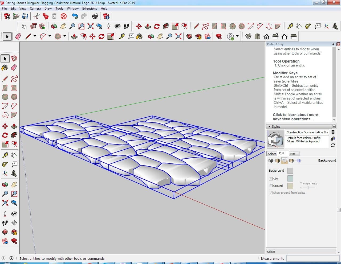
Task: Open Watermark settings in the Styles panel
Action: tap(291, 161)
